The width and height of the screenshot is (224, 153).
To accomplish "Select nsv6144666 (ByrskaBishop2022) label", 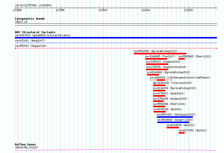I will point(169,72).
